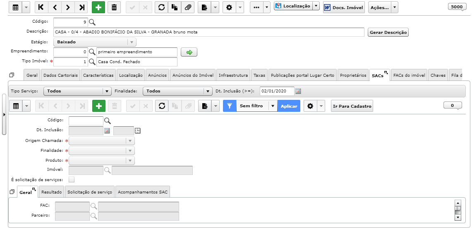Click scroll down arrow in Geral panel

458,217
